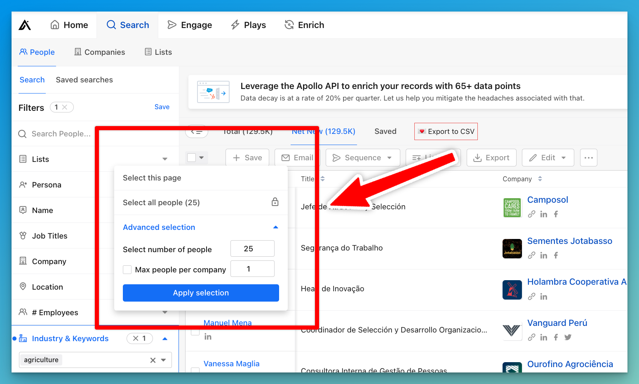Edit the Select number of people field
This screenshot has width=639, height=384.
[252, 249]
